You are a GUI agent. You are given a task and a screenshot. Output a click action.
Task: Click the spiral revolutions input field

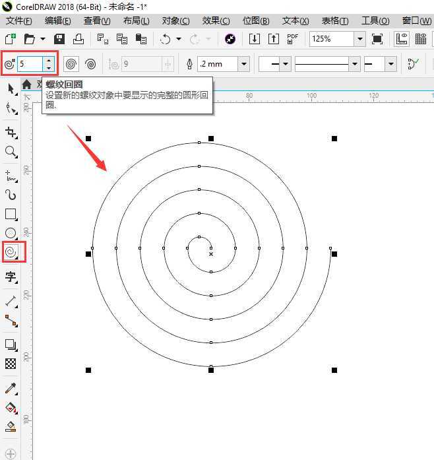pyautogui.click(x=30, y=64)
